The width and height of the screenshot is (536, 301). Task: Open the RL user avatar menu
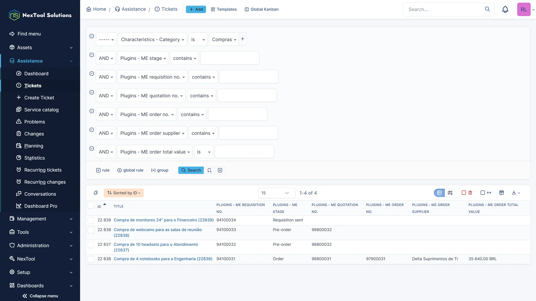(524, 9)
